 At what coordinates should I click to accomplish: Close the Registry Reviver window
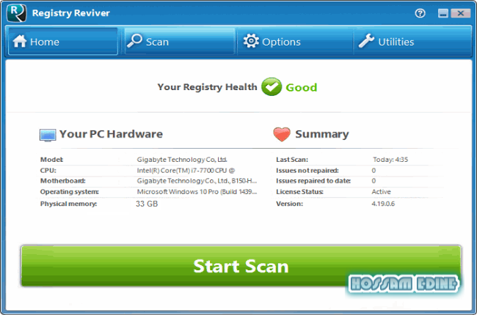point(461,13)
